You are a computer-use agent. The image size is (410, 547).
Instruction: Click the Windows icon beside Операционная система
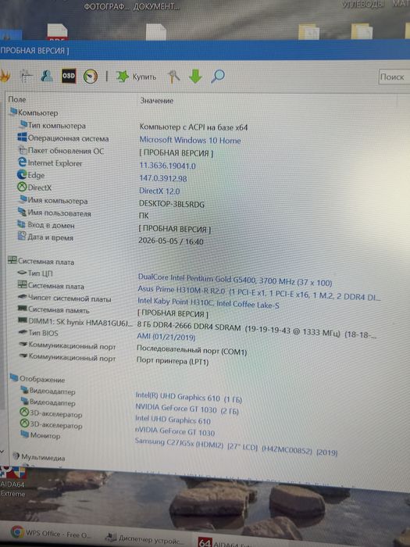(x=22, y=137)
